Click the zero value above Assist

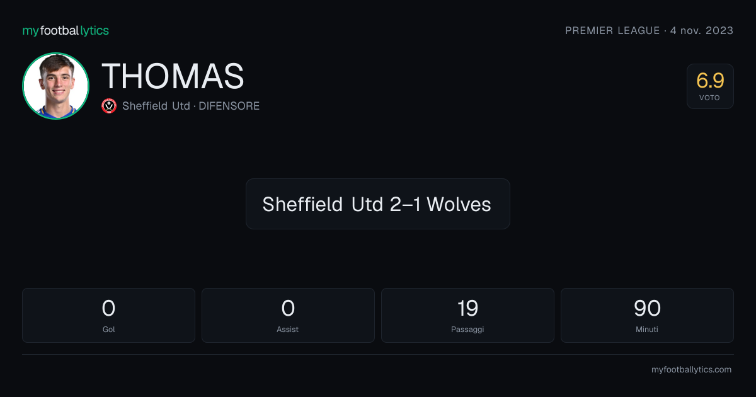coord(288,308)
